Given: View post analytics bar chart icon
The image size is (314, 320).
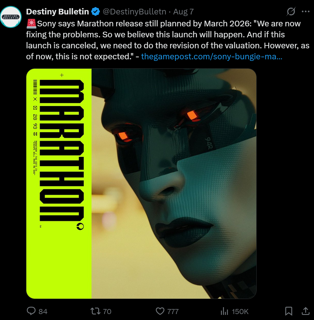Looking at the screenshot, I should (224, 311).
